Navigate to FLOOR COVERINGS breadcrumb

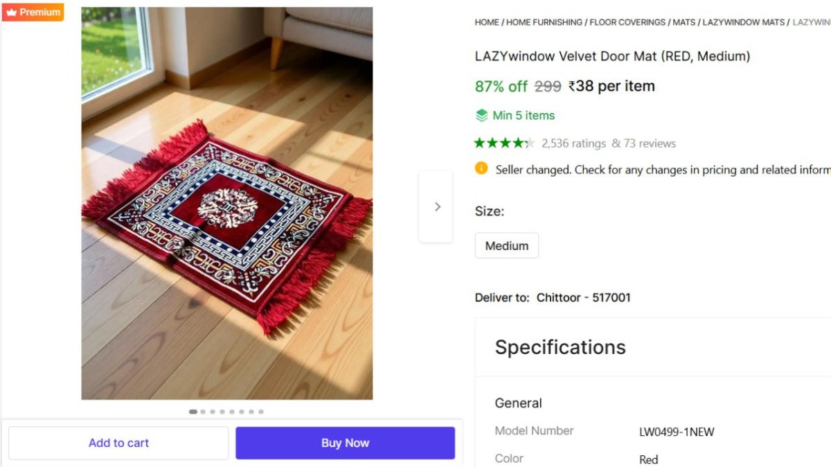coord(627,22)
